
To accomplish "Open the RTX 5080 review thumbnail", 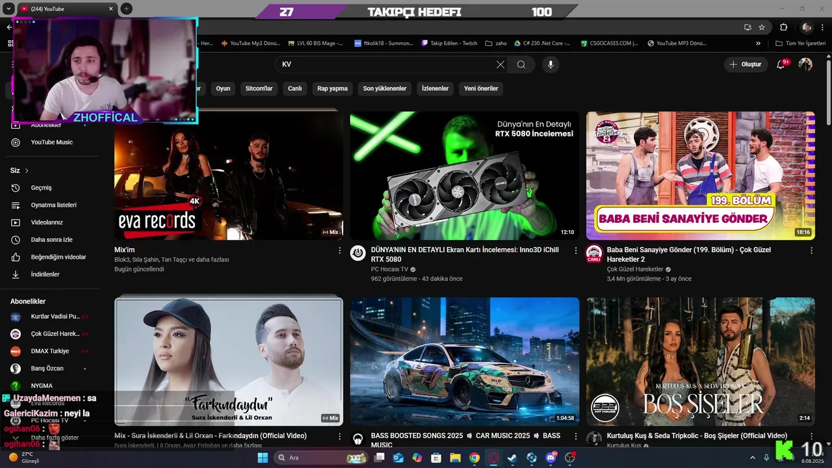I will tap(464, 175).
